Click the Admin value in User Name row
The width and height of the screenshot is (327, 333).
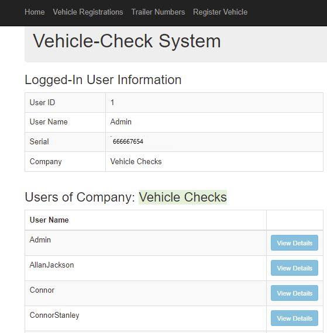click(x=121, y=122)
